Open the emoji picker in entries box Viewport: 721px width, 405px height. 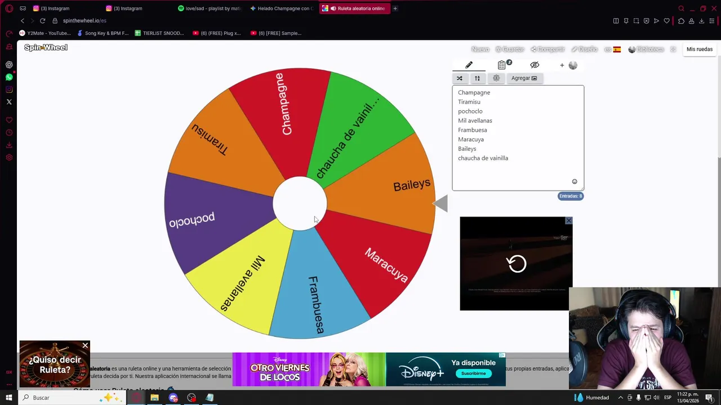(575, 182)
